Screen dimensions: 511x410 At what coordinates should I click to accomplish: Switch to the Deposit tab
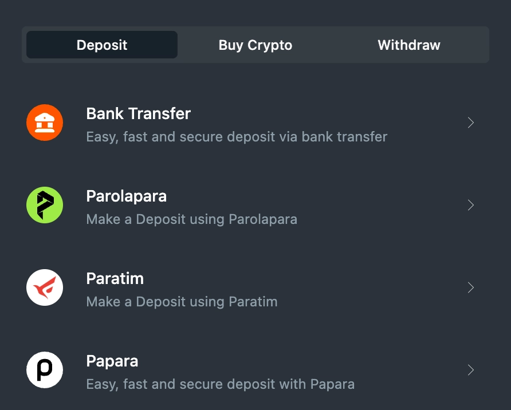(x=101, y=45)
